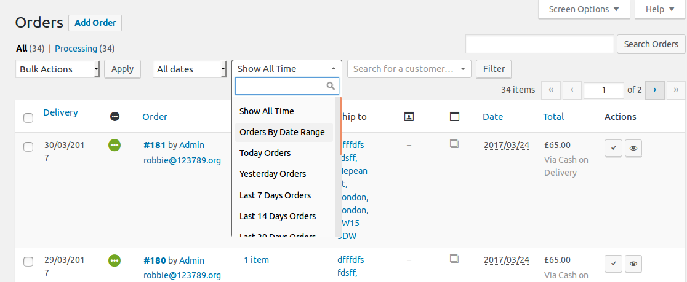This screenshot has height=282, width=687.
Task: View order #181 using the eye icon
Action: click(633, 148)
